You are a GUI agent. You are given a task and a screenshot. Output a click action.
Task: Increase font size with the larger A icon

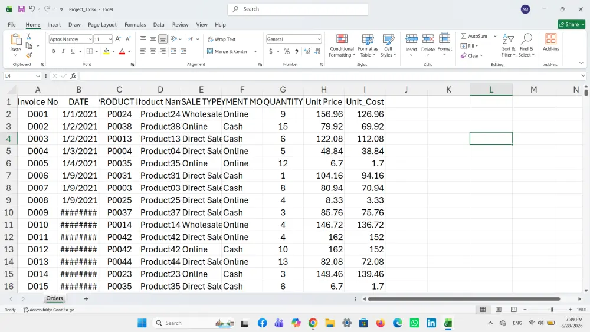[118, 39]
